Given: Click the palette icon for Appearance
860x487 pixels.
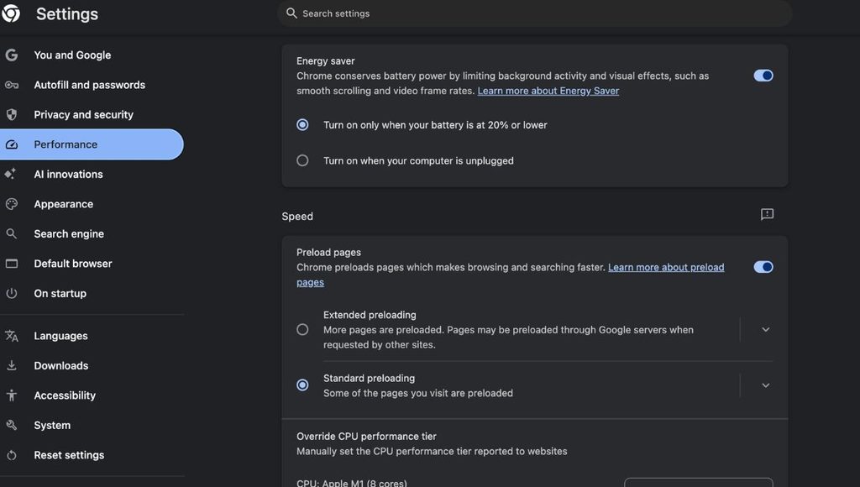Looking at the screenshot, I should (12, 204).
